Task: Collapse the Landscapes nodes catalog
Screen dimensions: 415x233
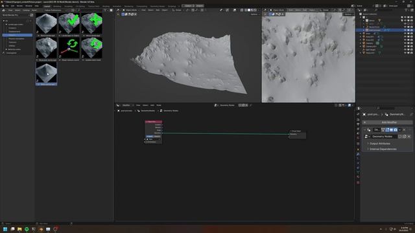Action: pyautogui.click(x=6, y=25)
